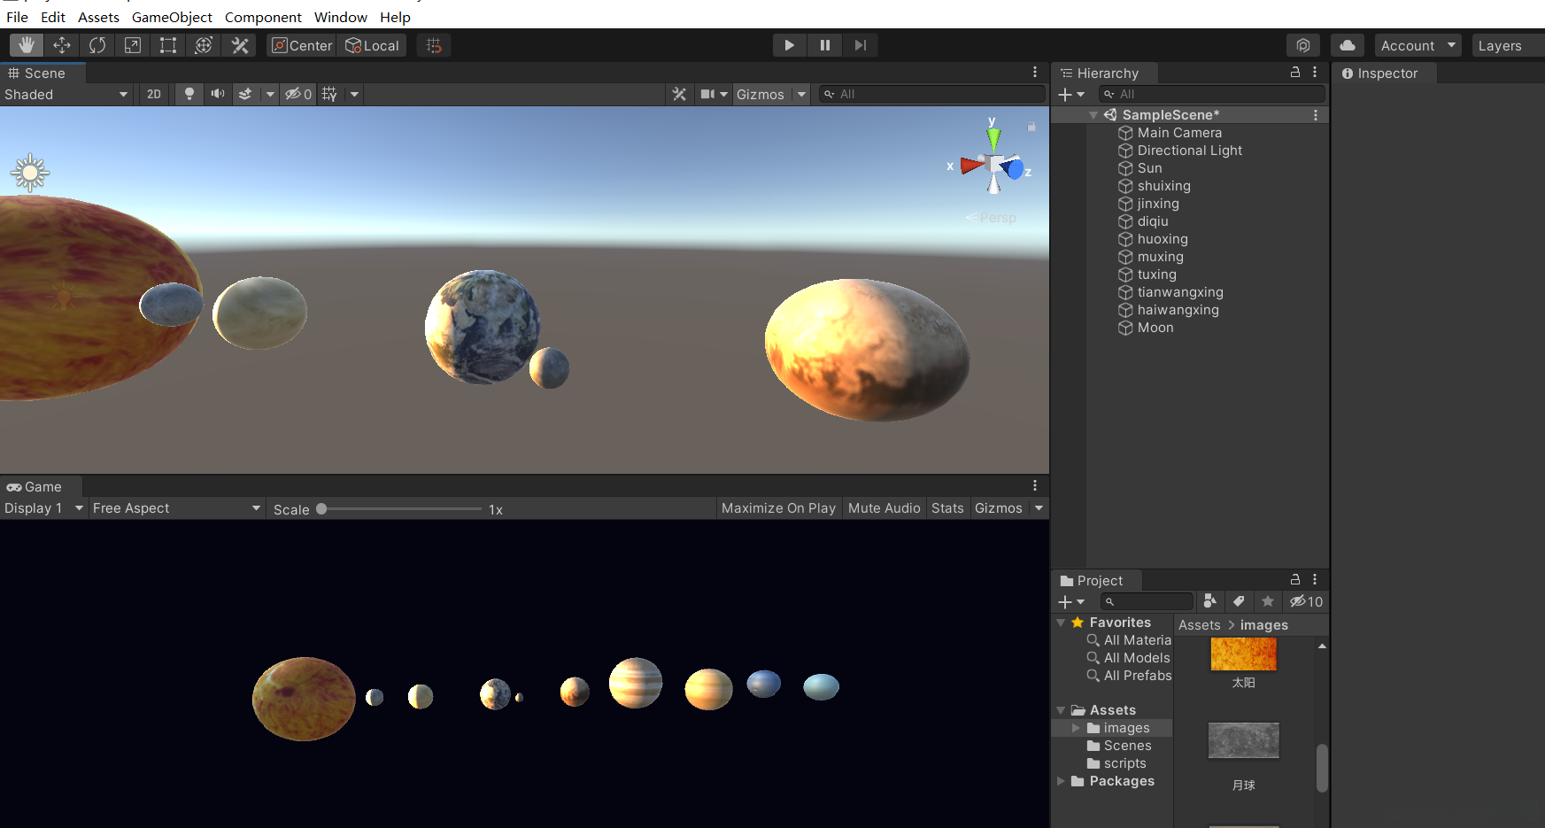Expand the images folder in the Project tree

(1077, 728)
